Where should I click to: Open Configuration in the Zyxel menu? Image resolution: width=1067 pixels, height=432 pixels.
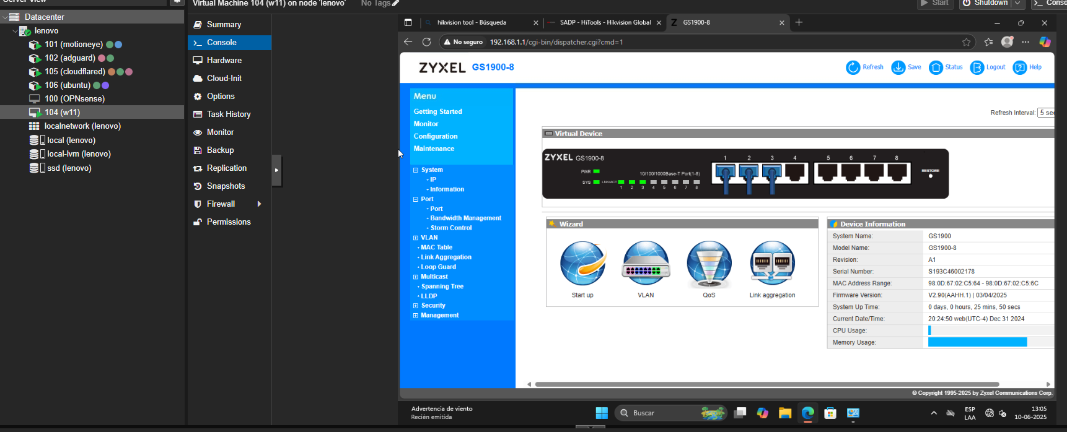click(436, 136)
